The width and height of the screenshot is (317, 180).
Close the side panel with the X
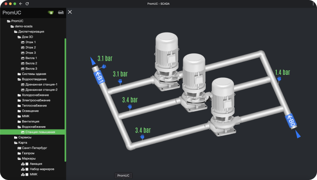pos(70,12)
